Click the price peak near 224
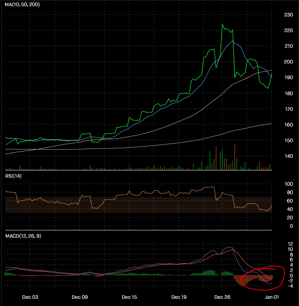The image size is (299, 306). pyautogui.click(x=222, y=24)
